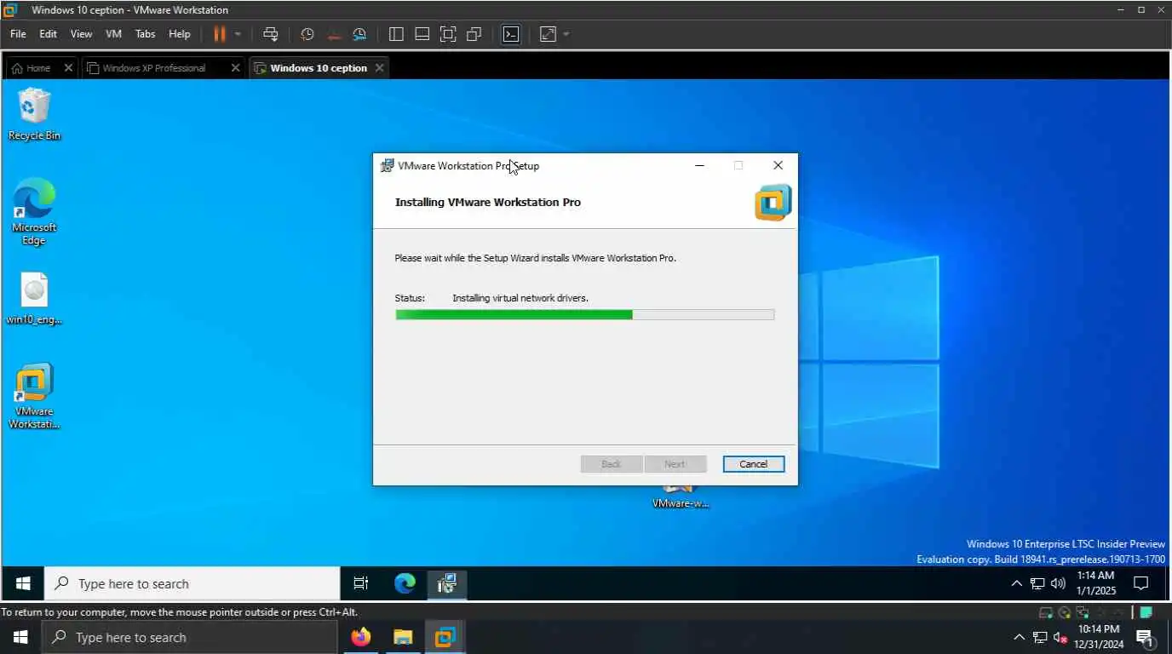
Task: Click the guest volume speaker icon
Action: click(1058, 583)
